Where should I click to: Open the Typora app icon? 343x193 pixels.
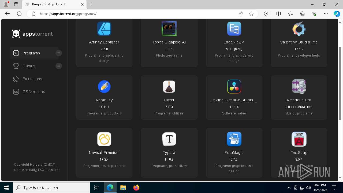tap(169, 139)
